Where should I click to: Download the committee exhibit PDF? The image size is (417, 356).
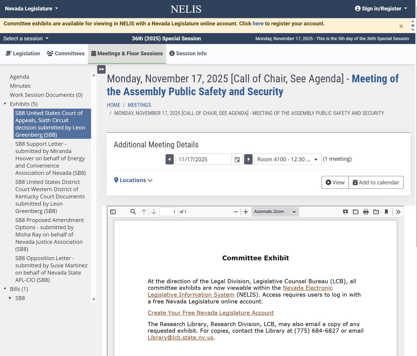(x=376, y=212)
